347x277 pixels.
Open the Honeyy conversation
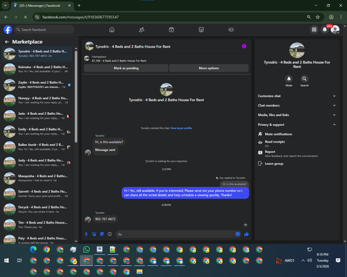pyautogui.click(x=37, y=100)
